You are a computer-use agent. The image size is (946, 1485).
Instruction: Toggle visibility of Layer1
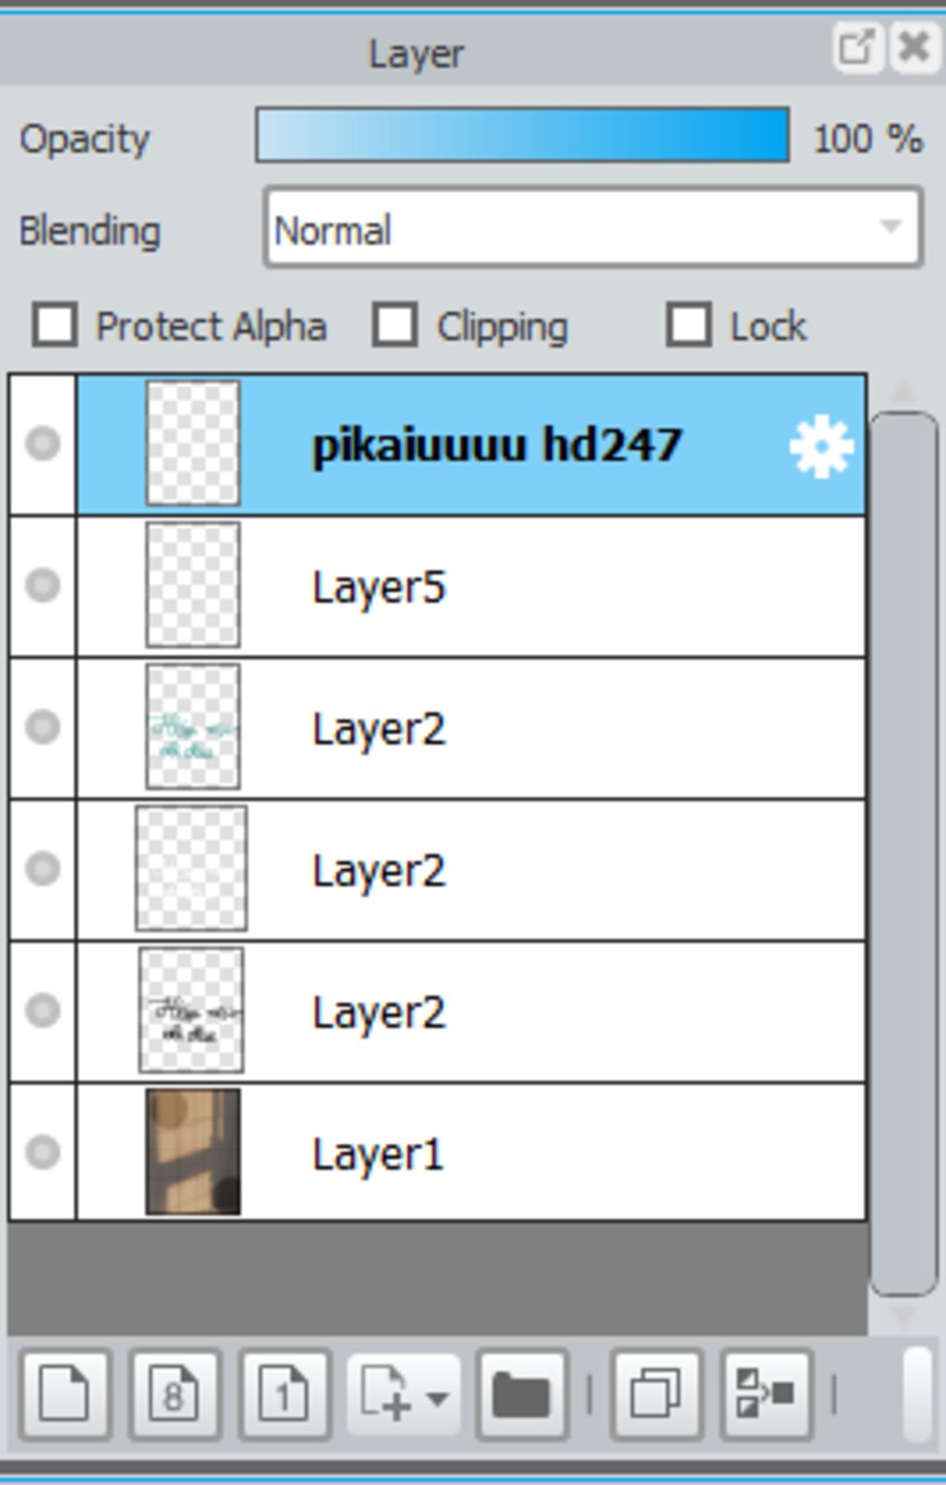[x=42, y=1152]
